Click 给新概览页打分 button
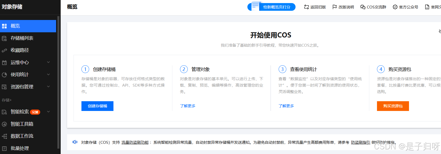 271,7
